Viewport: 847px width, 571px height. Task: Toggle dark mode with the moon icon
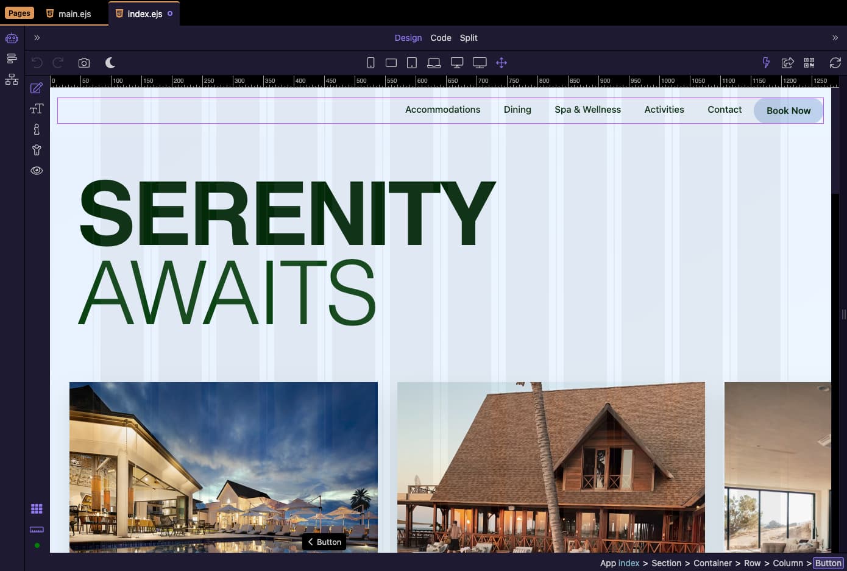(110, 63)
